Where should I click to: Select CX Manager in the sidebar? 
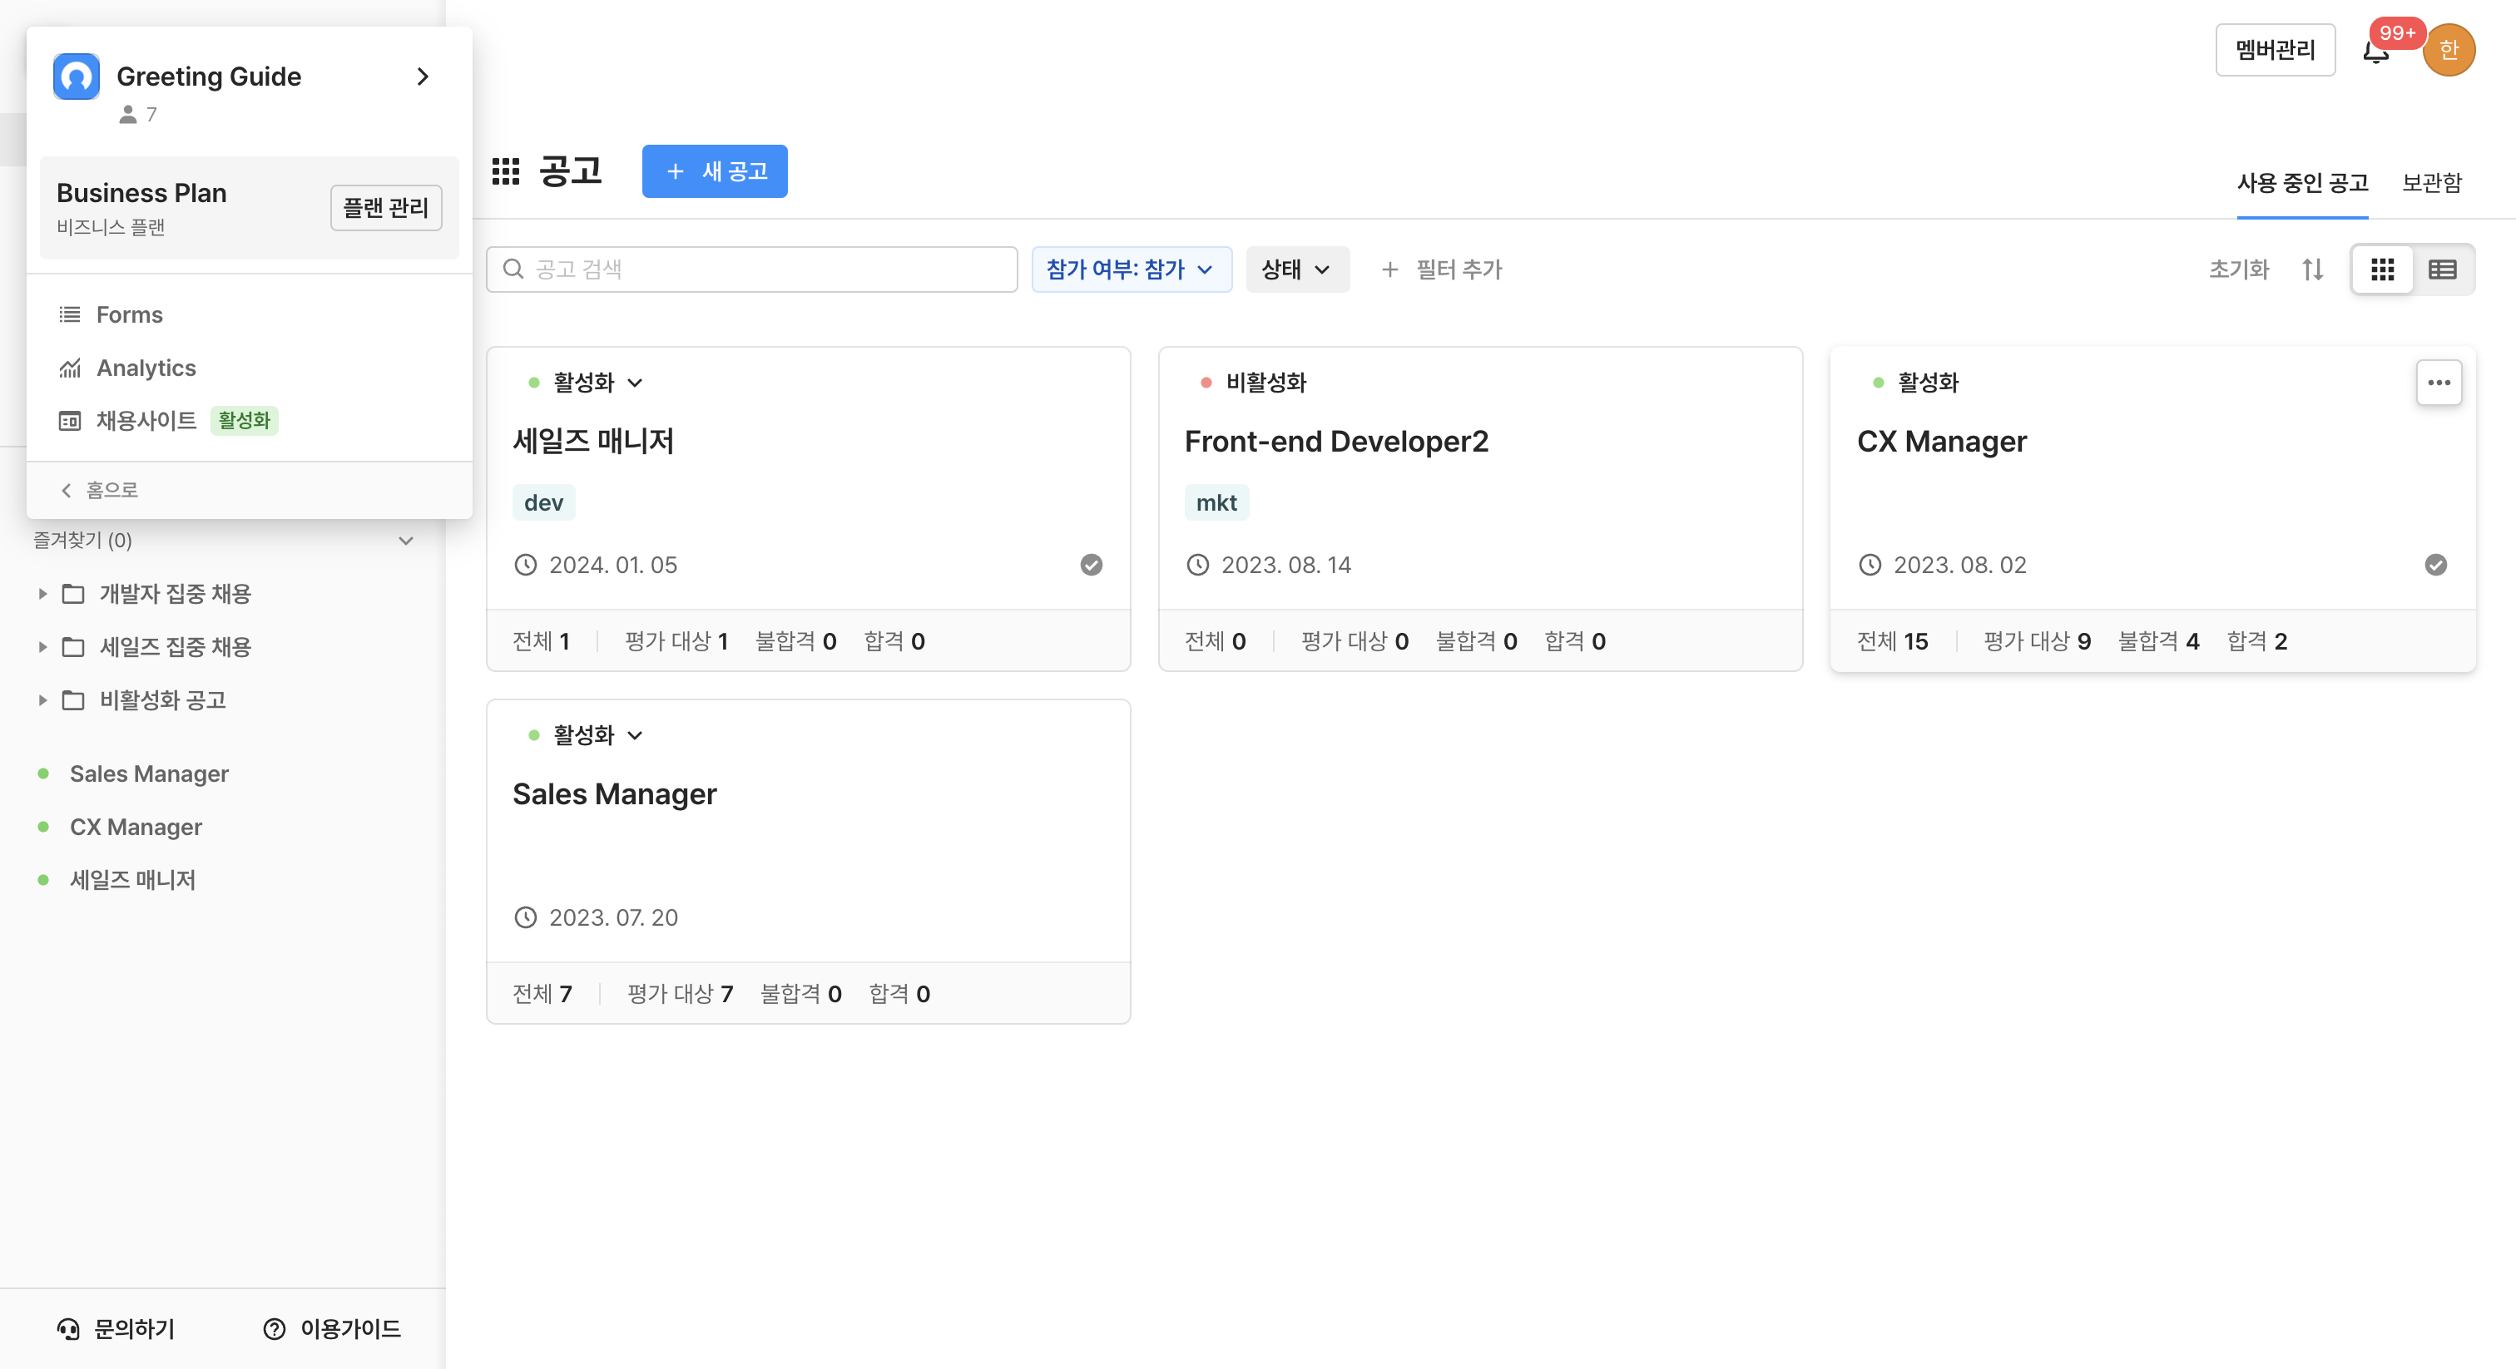(x=136, y=827)
